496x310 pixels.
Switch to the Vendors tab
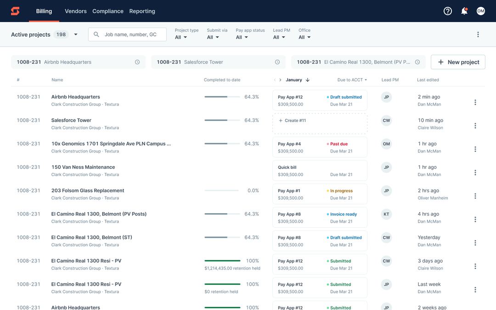(75, 11)
